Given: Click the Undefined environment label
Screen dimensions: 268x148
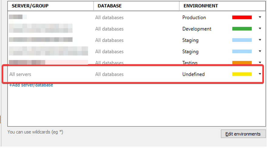Looking at the screenshot, I should [x=193, y=74].
